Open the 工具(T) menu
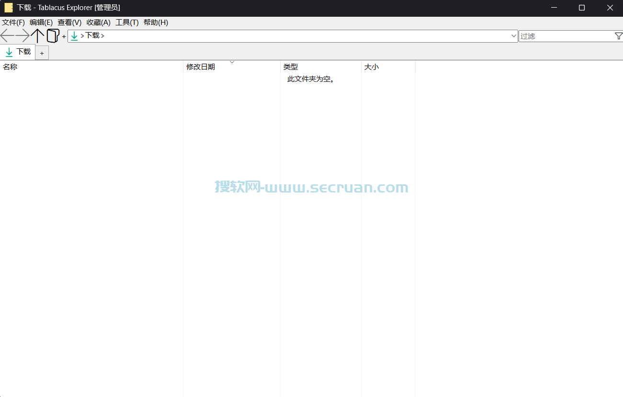The height and width of the screenshot is (397, 623). [127, 23]
